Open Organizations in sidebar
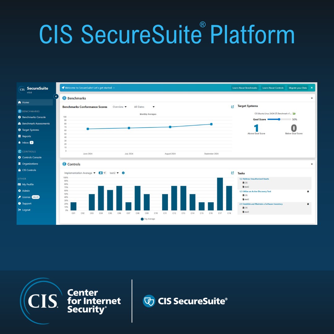Viewport: 334px width, 334px height. (28, 164)
